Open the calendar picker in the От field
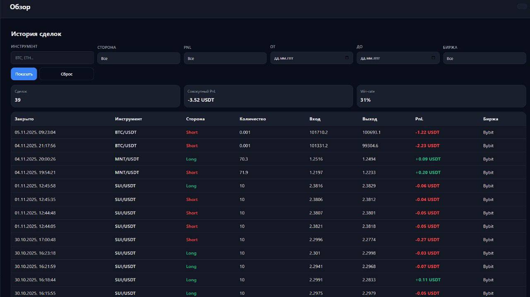 tap(347, 58)
